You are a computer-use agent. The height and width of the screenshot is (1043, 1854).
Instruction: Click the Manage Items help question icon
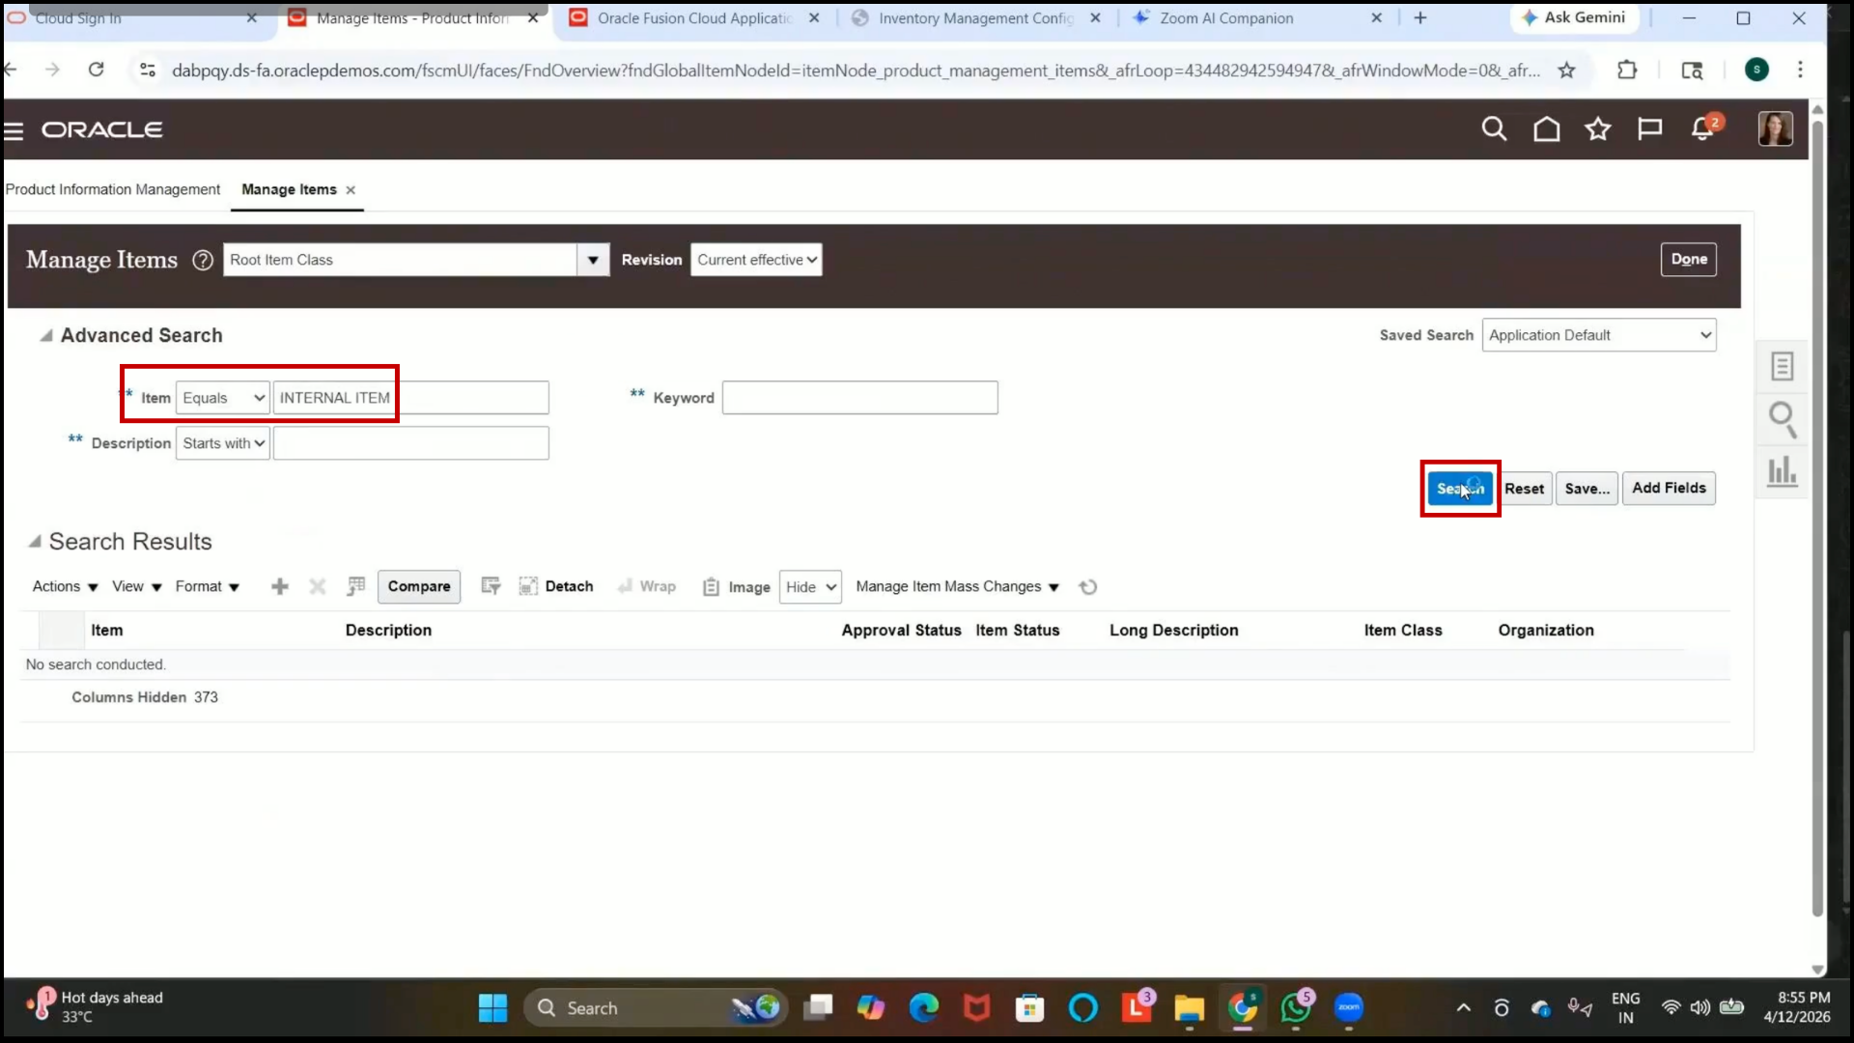203,260
